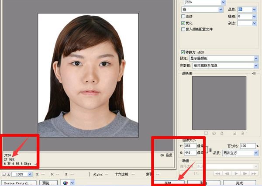This screenshot has width=262, height=186.
Task: Open the download speed menu arrow beside 56.6 Kbps
Action: pyautogui.click(x=35, y=164)
